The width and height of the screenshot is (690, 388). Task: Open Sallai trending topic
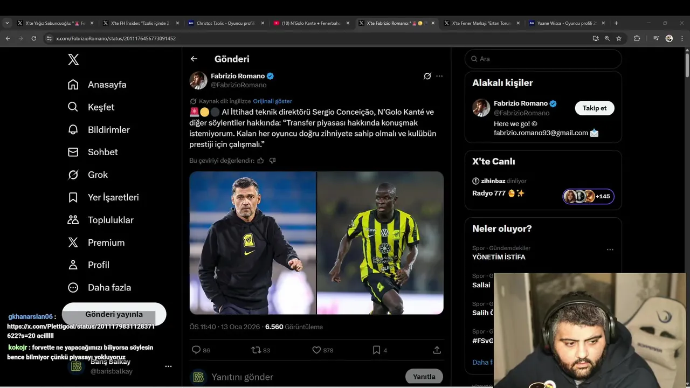pos(481,285)
